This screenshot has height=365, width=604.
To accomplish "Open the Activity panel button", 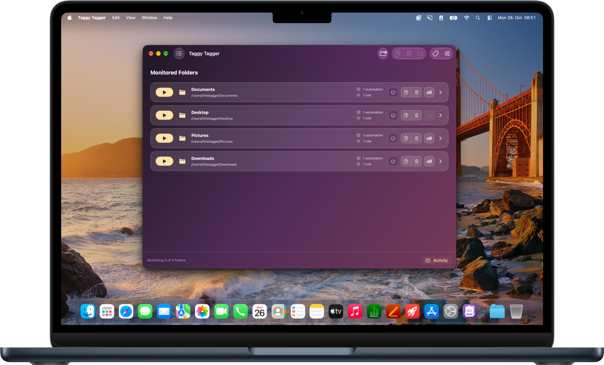I will click(x=436, y=260).
